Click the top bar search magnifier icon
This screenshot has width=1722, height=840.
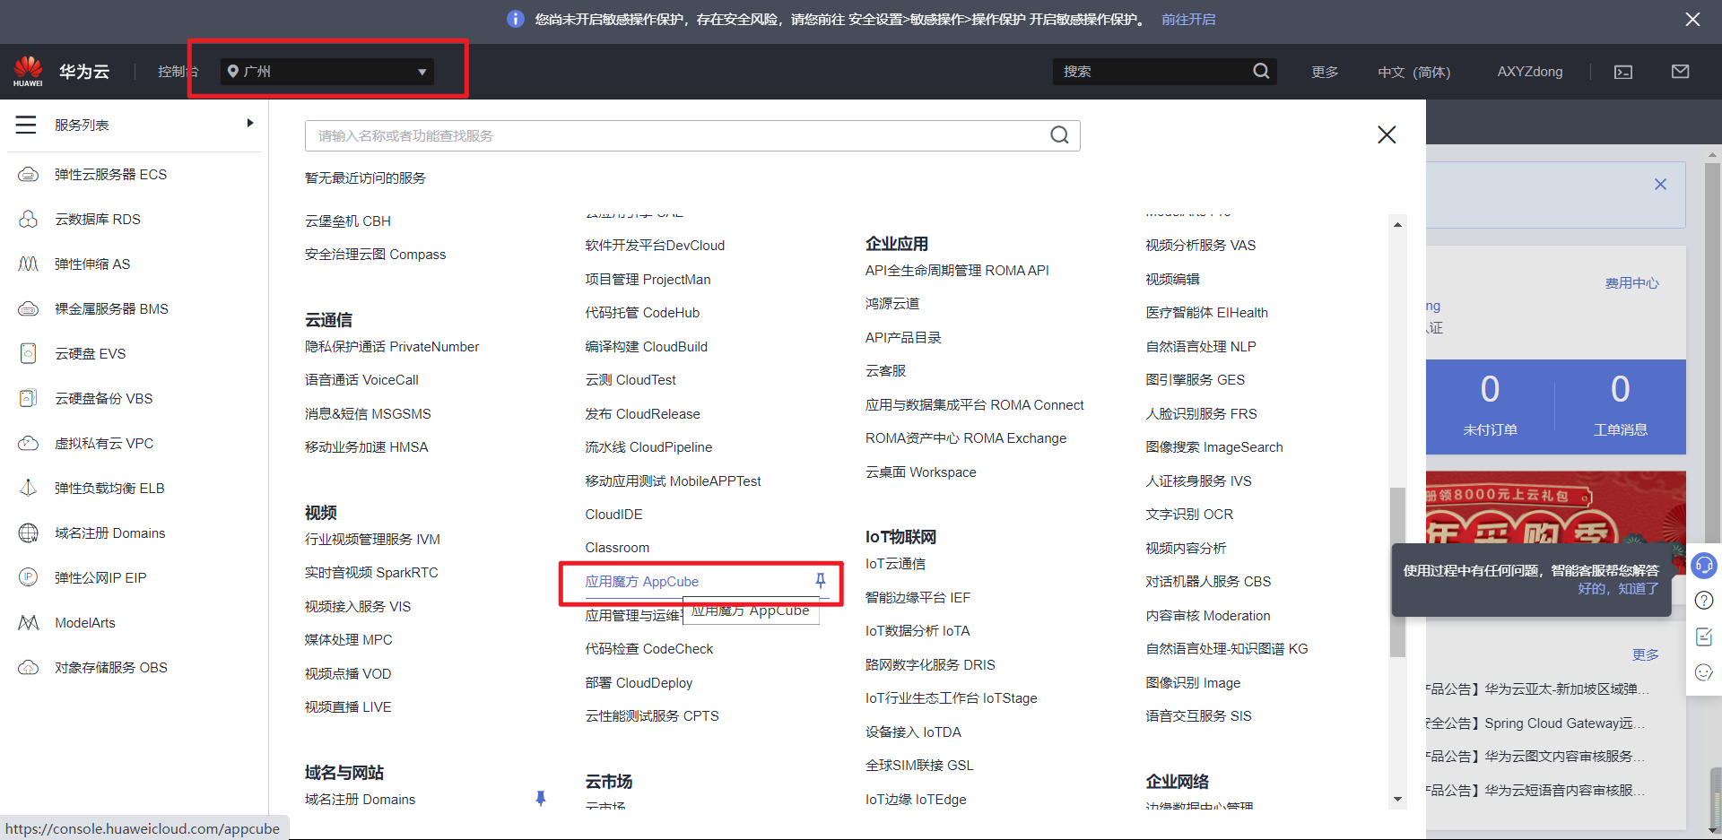(x=1261, y=71)
